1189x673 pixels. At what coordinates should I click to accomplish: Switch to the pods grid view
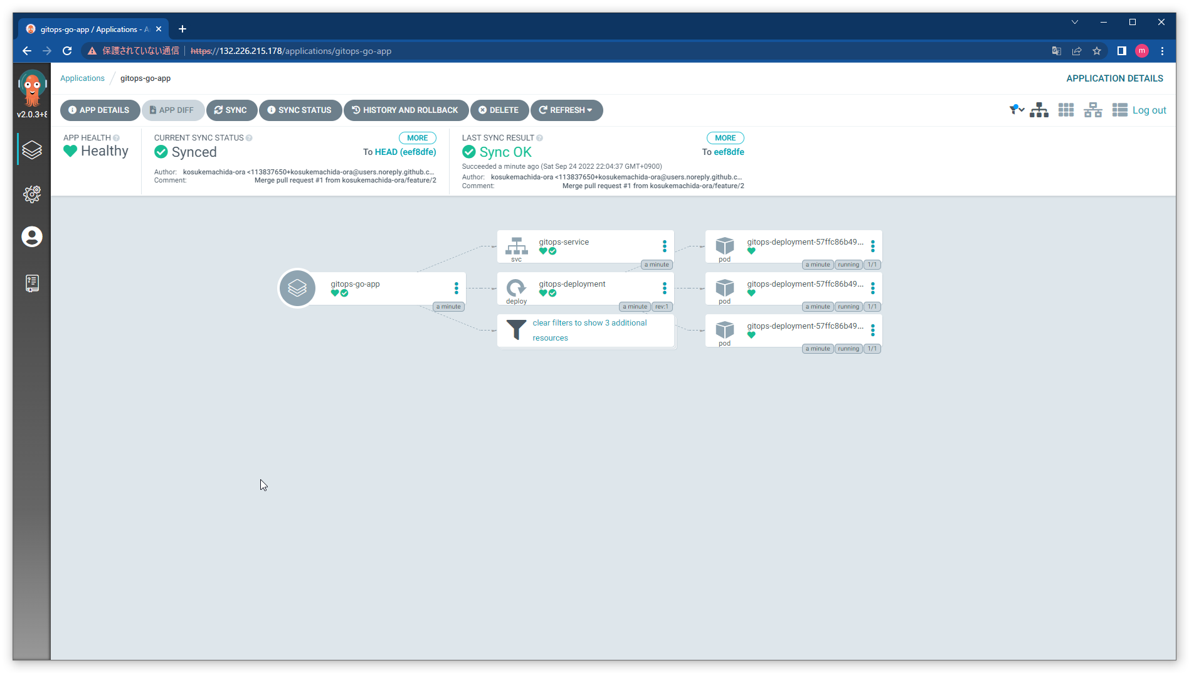coord(1066,110)
